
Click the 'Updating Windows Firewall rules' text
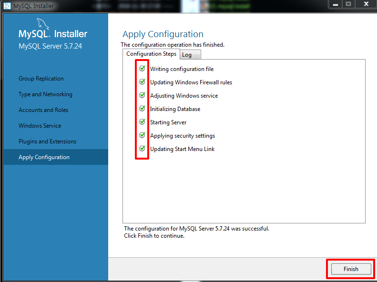pos(191,82)
